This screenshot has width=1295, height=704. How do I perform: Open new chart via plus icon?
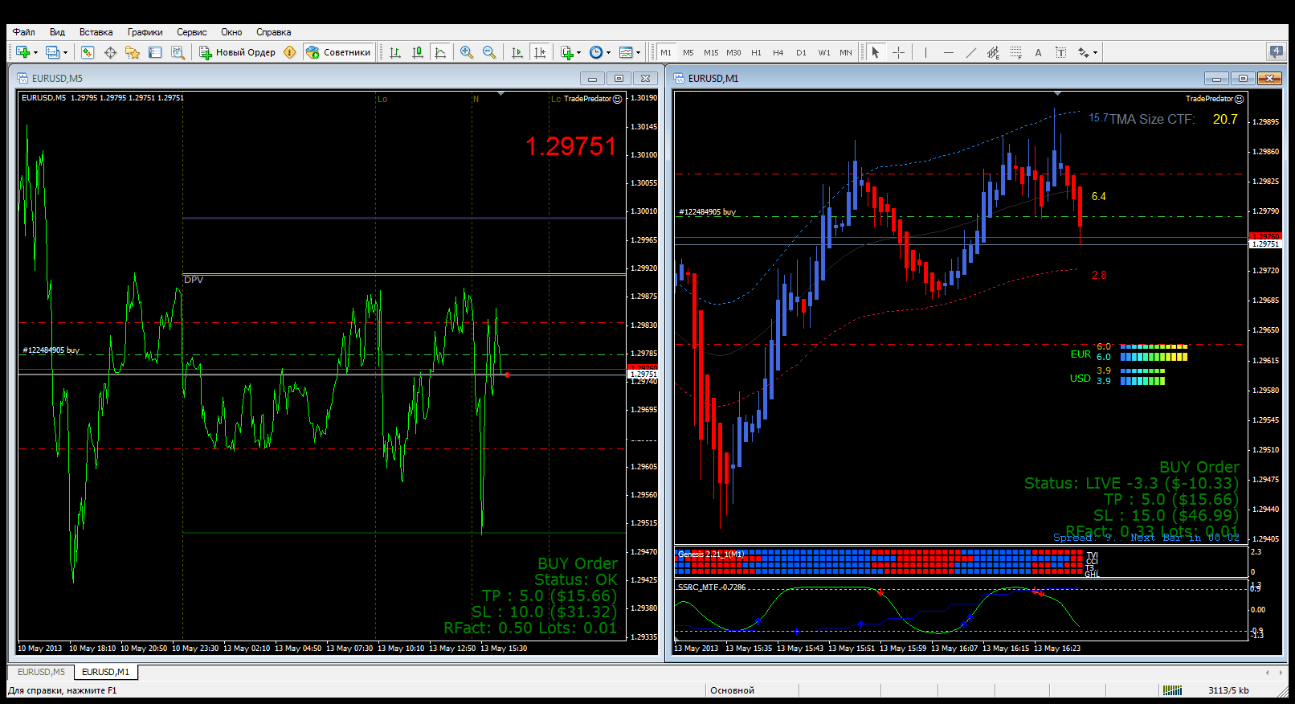22,52
